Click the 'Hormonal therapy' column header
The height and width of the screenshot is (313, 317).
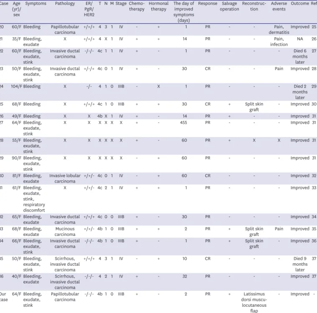(158, 6)
